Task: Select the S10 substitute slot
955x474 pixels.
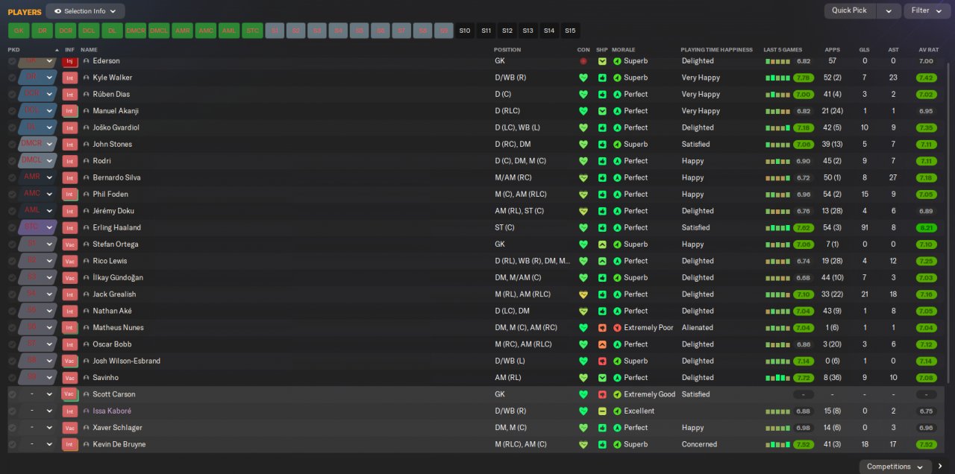Action: 465,31
